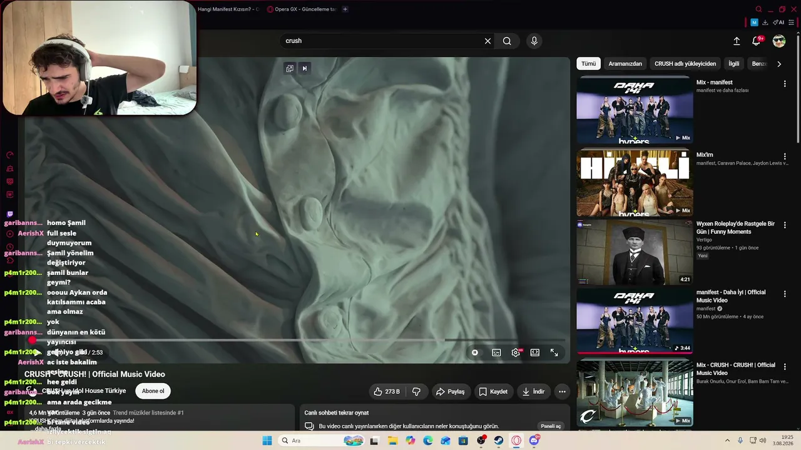Download the video with İndir
This screenshot has width=801, height=450.
tap(533, 392)
